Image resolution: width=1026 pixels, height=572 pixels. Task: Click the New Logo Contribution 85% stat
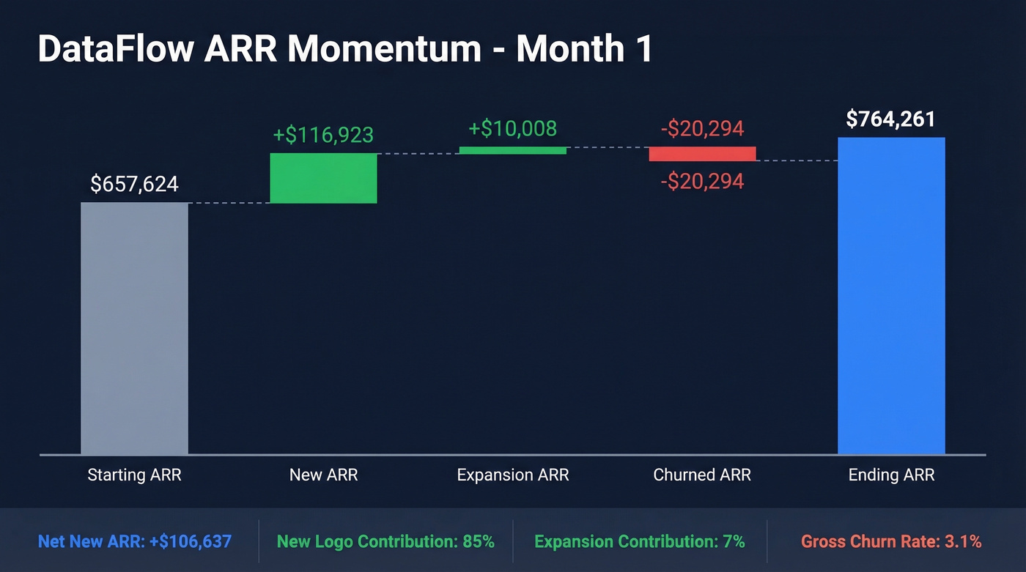click(x=386, y=541)
